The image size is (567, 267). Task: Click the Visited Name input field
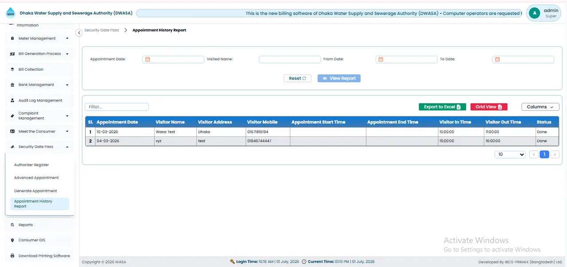290,59
